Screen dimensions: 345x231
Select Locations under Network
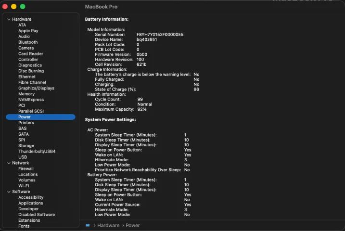tap(28, 175)
